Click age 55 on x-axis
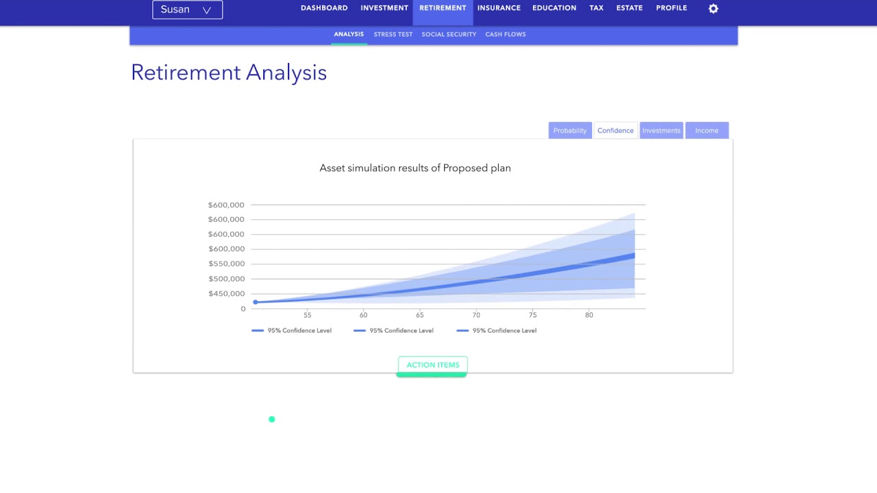Image resolution: width=877 pixels, height=493 pixels. (x=307, y=315)
